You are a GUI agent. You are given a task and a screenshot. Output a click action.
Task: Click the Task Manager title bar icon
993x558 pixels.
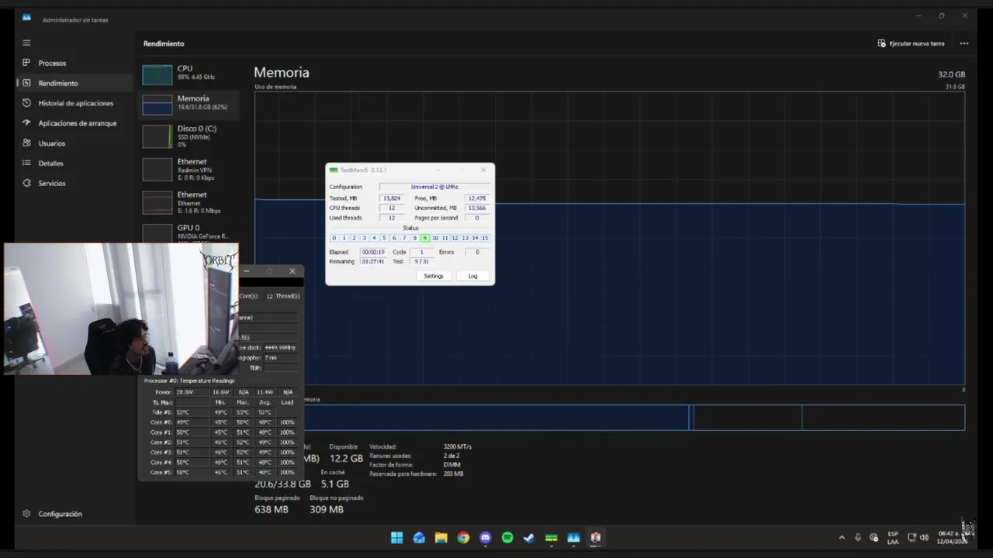coord(26,17)
